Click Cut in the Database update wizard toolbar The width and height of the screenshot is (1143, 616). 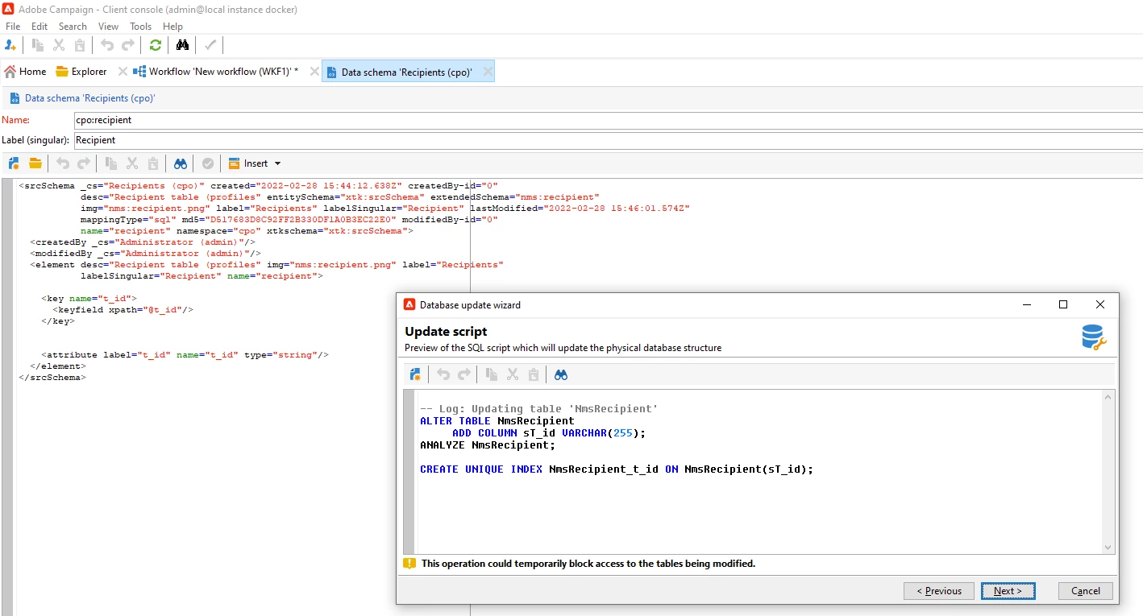(x=513, y=374)
